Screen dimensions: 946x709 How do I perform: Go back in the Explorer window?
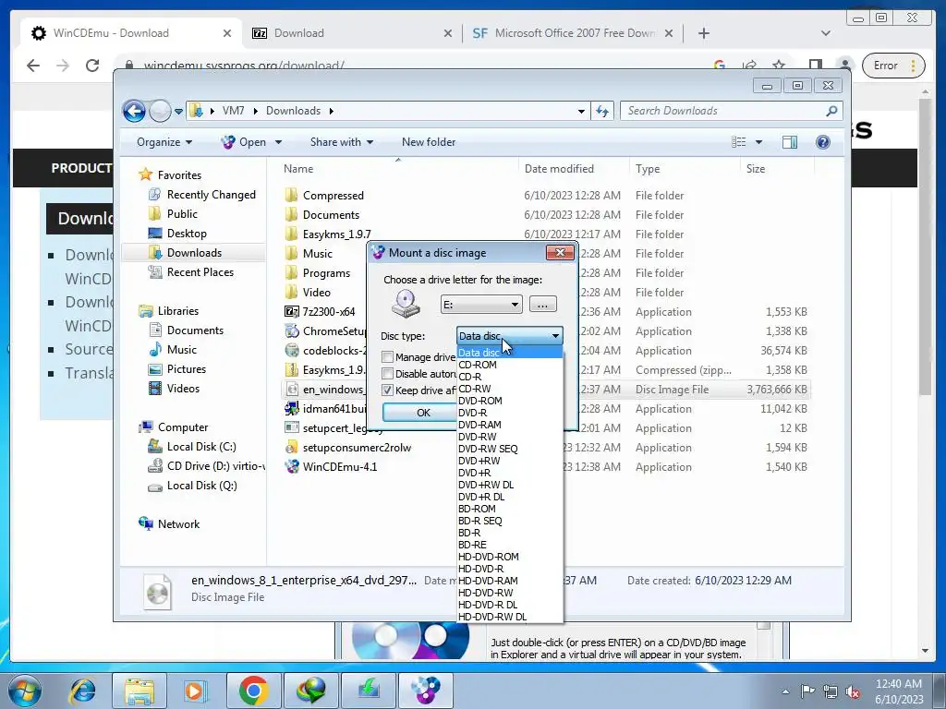click(x=134, y=111)
